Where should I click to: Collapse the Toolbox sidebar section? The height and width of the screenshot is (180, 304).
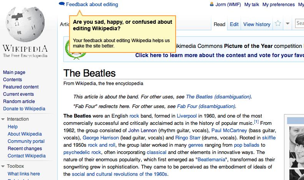[3, 166]
